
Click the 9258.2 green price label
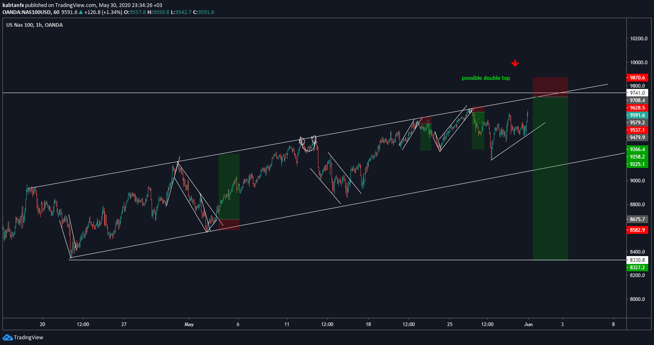[x=637, y=157]
